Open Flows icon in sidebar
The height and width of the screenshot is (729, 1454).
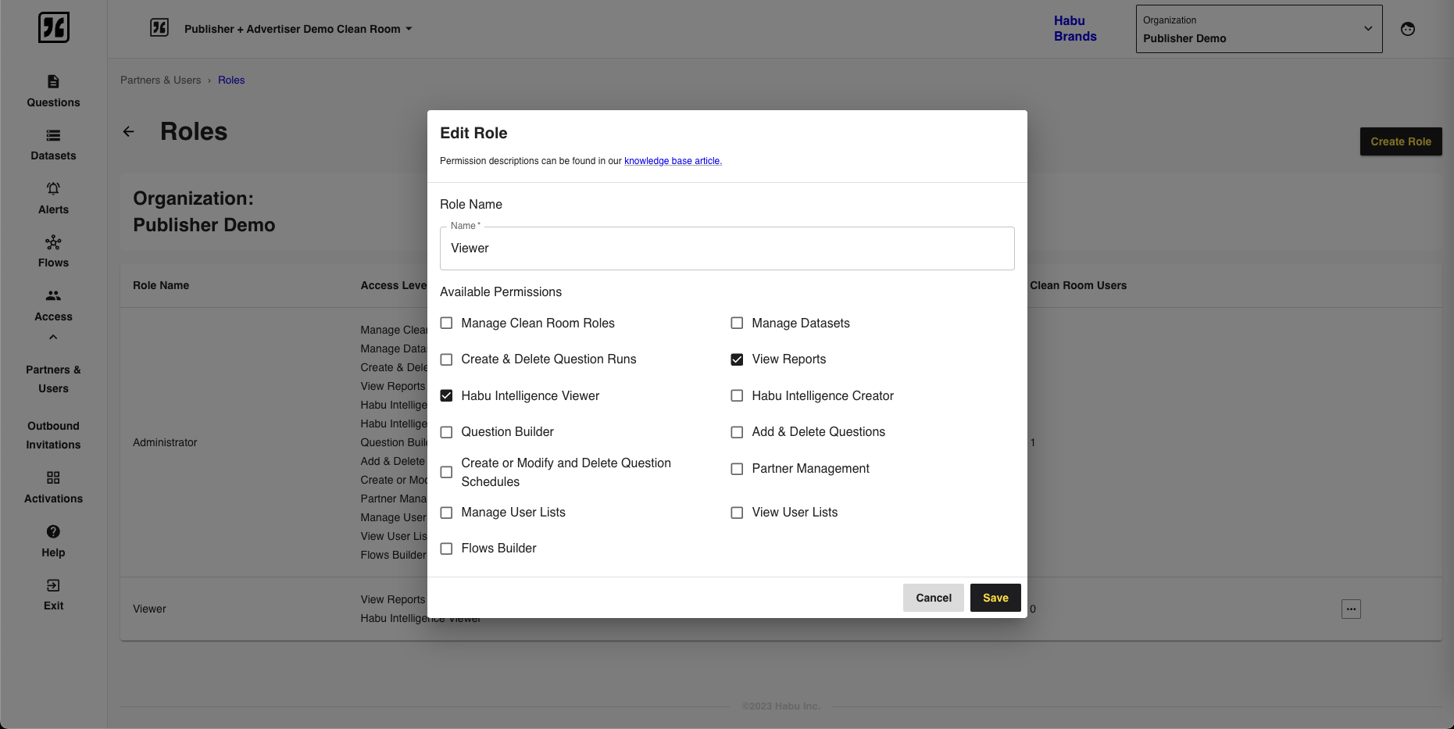click(x=53, y=242)
